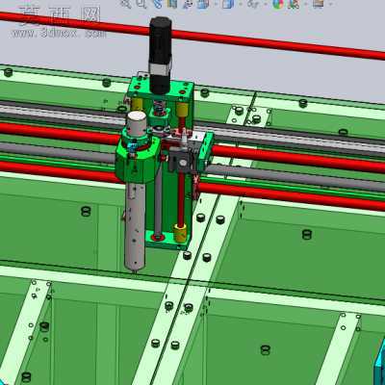
Task: Toggle the Section View icon
Action: point(172,3)
